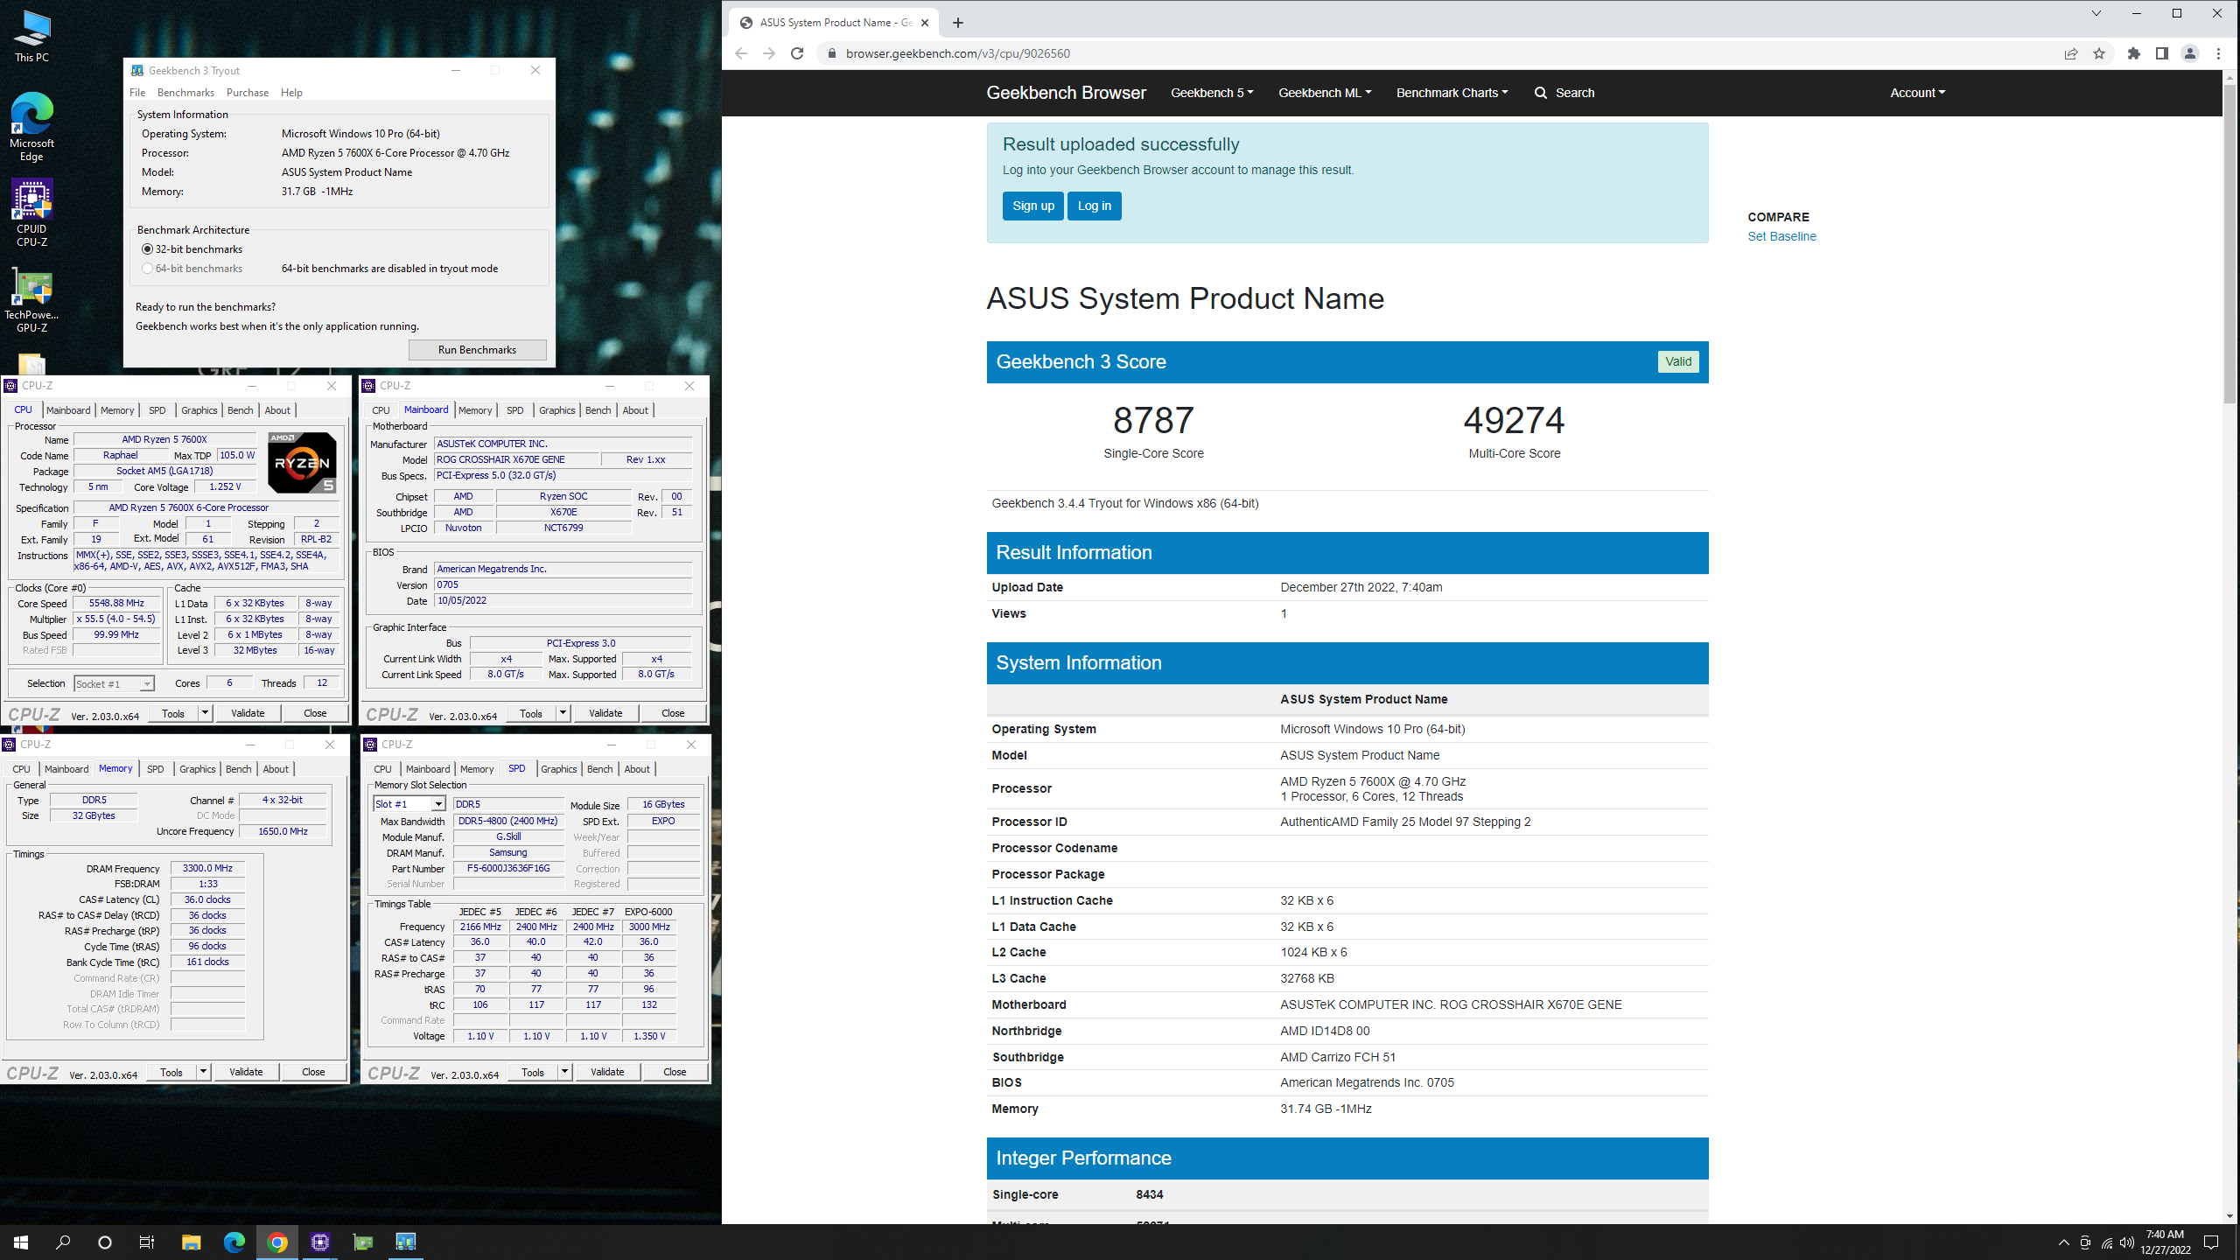Open new browser tab plus button
This screenshot has height=1260, width=2240.
point(958,23)
